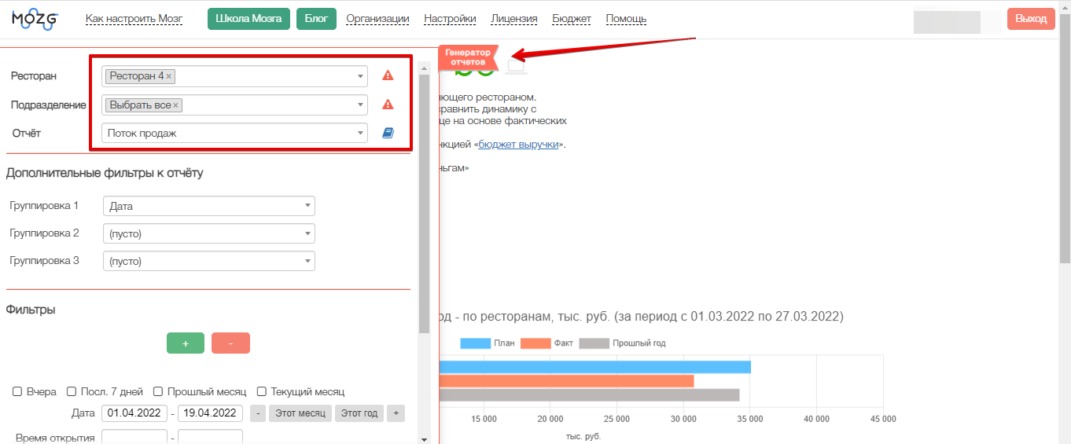
Task: Remove the Ресторан 4 tag
Action: pos(169,76)
